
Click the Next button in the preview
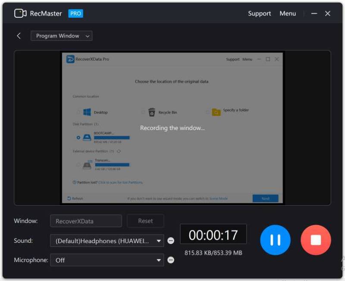click(x=265, y=198)
